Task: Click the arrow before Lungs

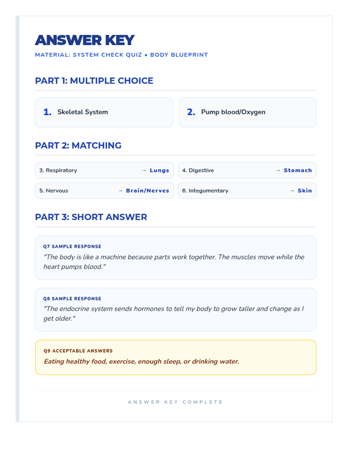Action: click(x=144, y=171)
